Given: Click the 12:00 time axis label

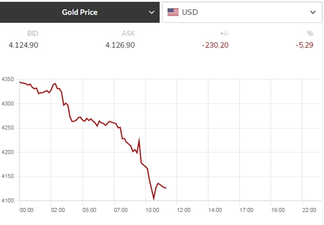Looking at the screenshot, I should click(x=184, y=210).
